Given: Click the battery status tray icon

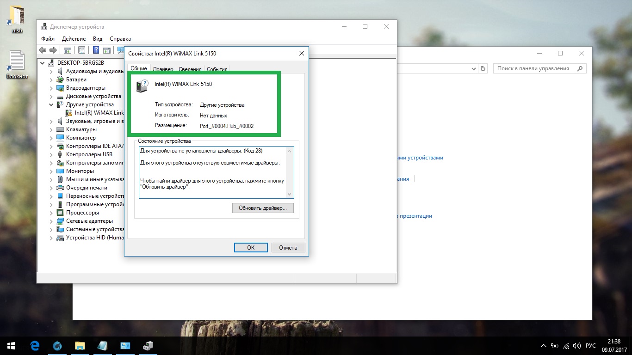Looking at the screenshot, I should (x=555, y=346).
